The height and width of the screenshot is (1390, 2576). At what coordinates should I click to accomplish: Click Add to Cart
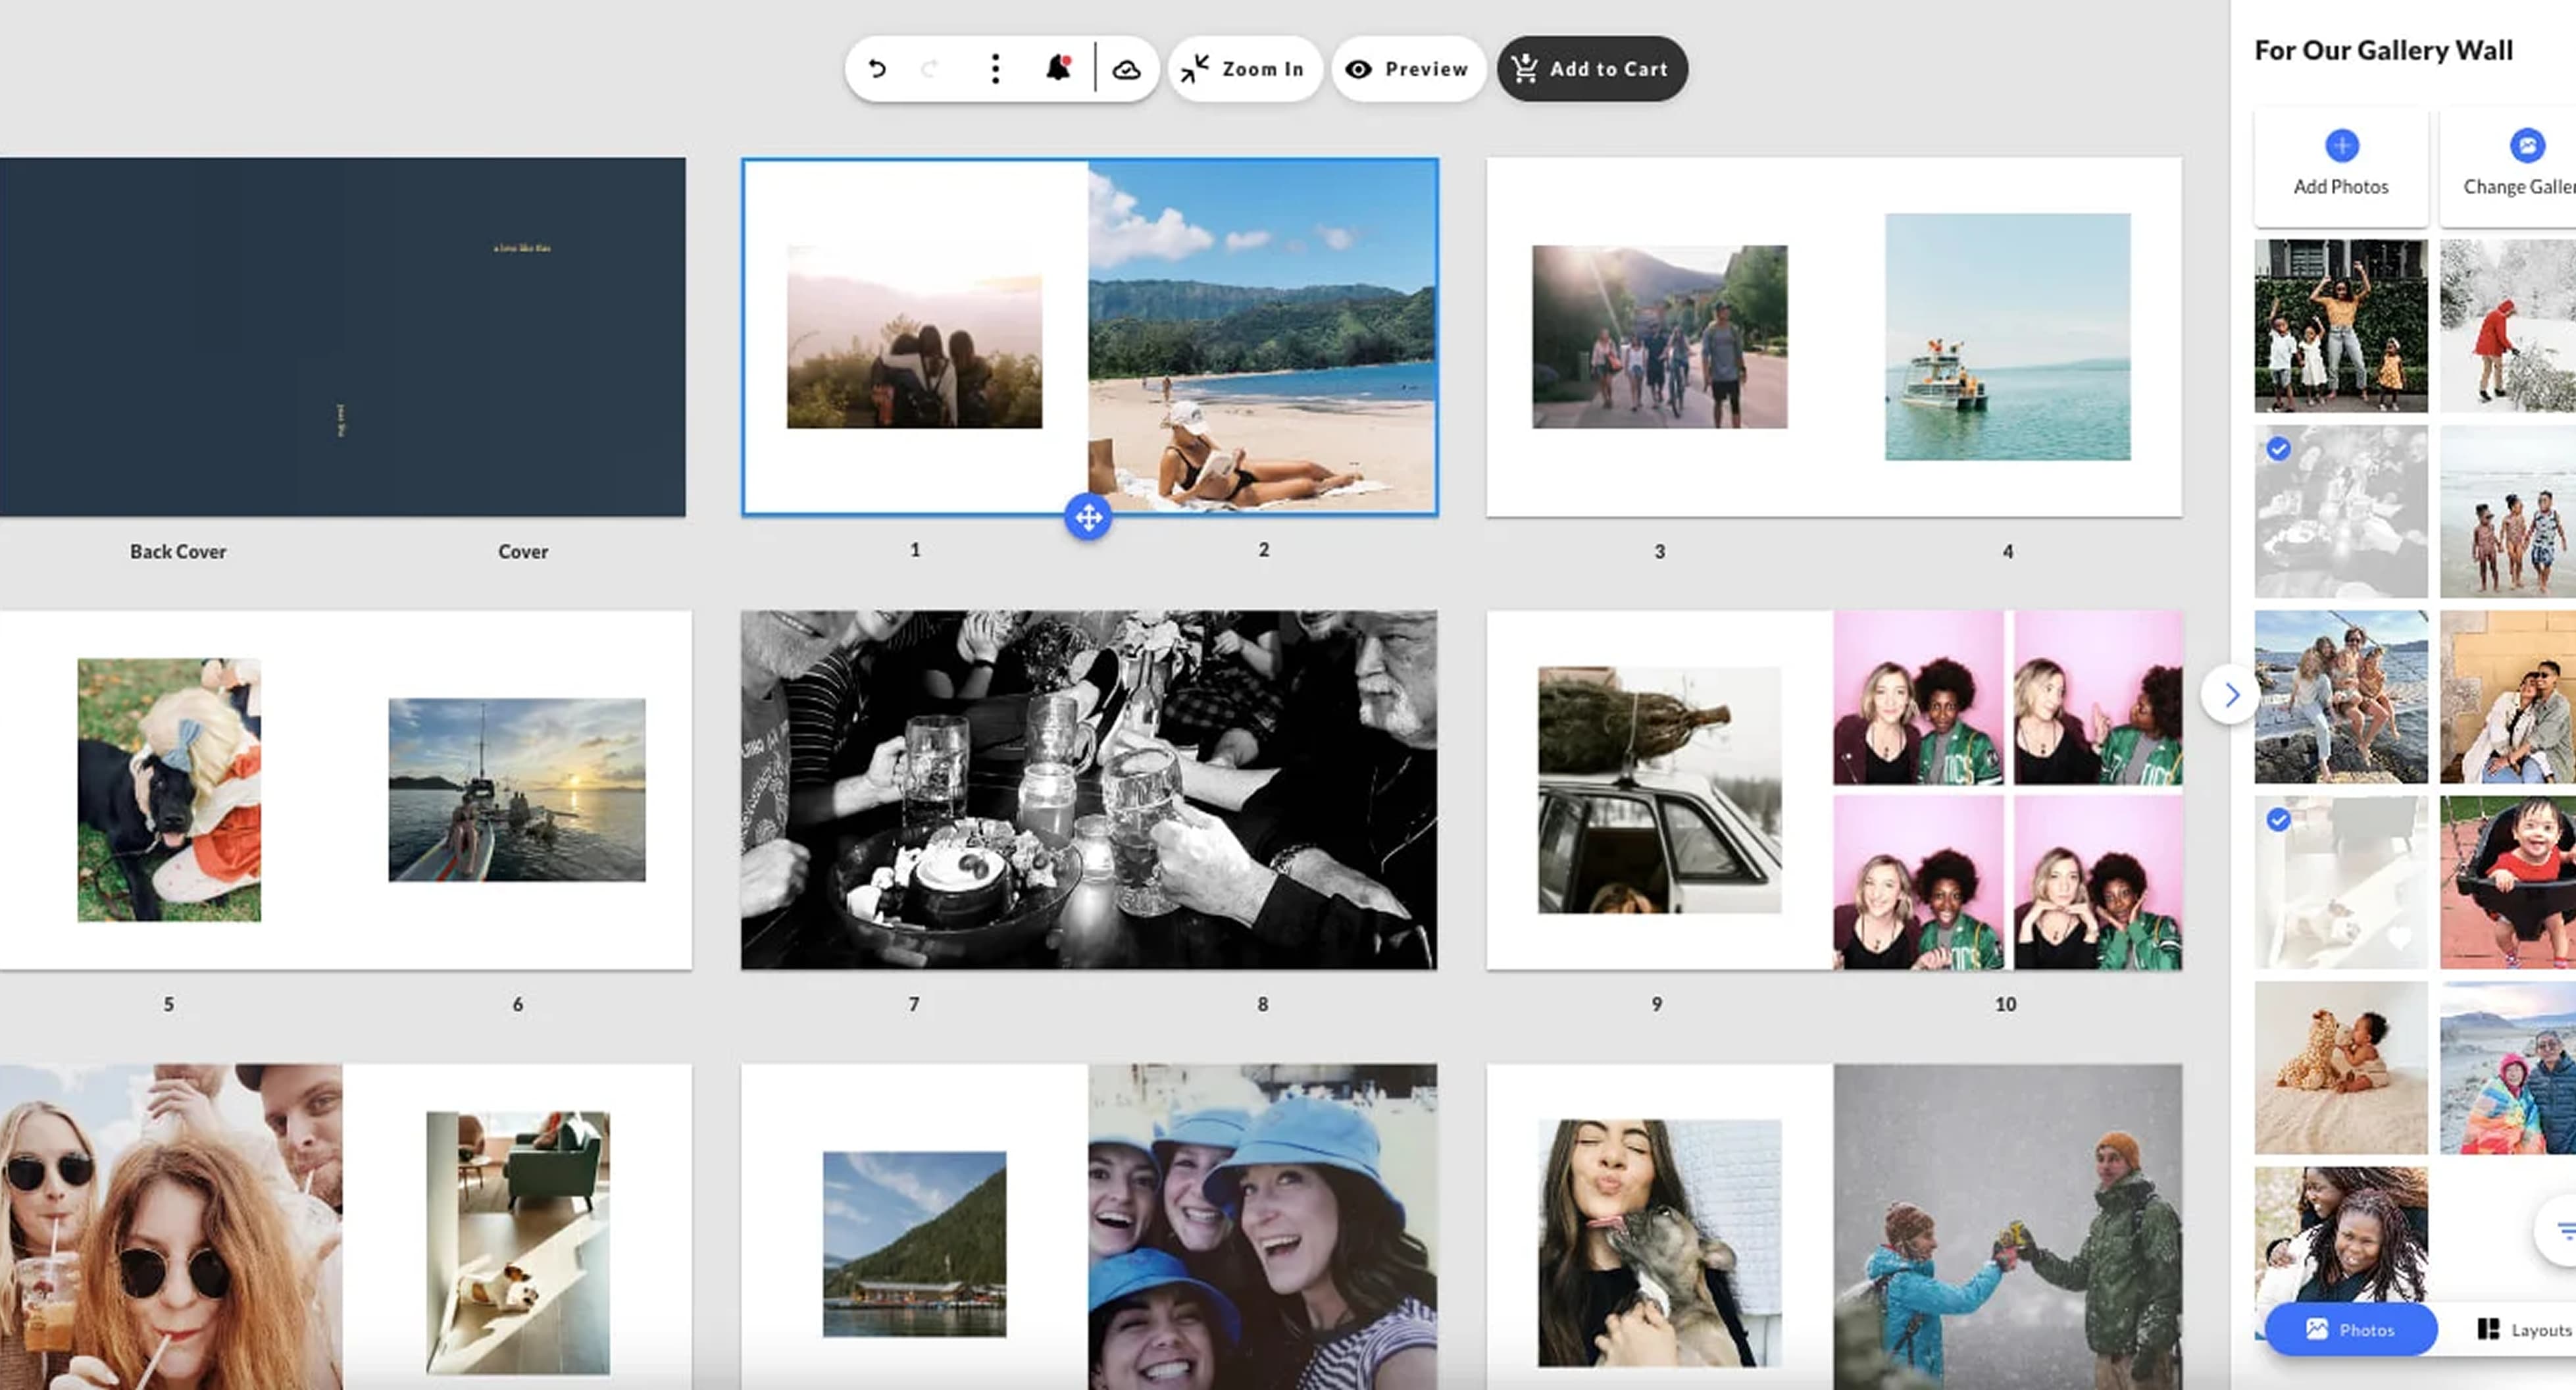coord(1591,69)
